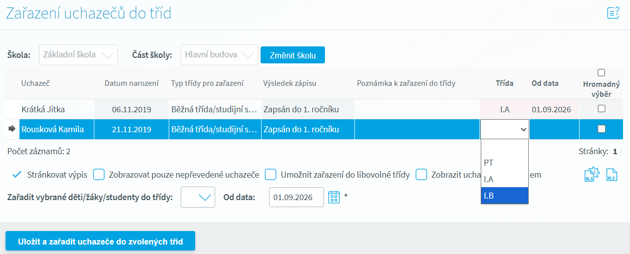630x254 pixels.
Task: Click Uložit a zařadit uchazeče button
Action: [100, 242]
